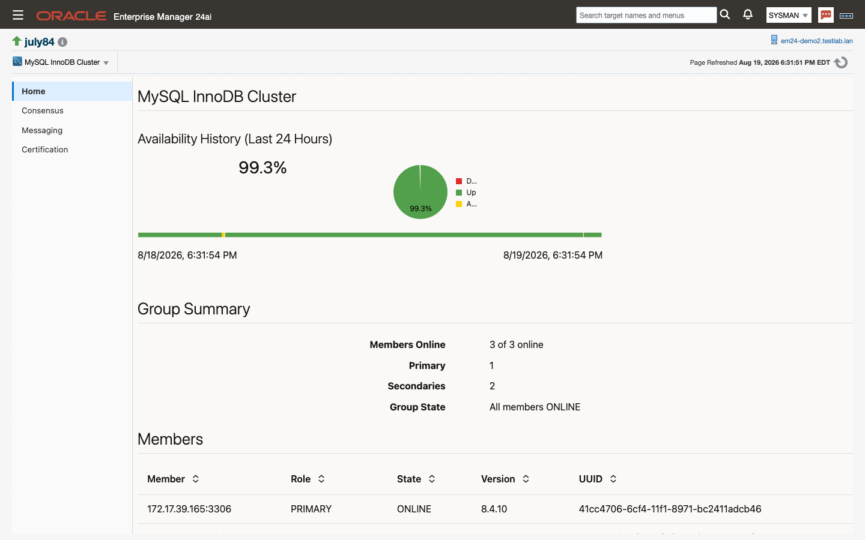
Task: Click the yellow segment on availability timeline
Action: [x=223, y=235]
